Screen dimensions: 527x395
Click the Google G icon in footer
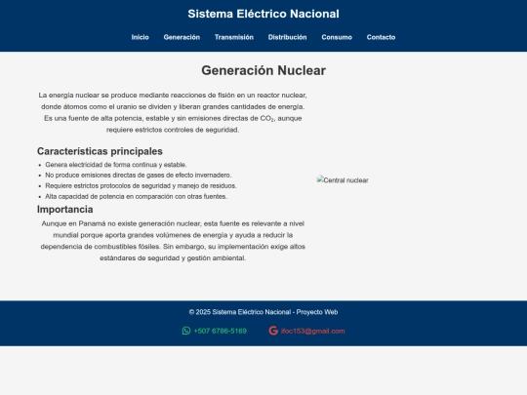(x=273, y=331)
